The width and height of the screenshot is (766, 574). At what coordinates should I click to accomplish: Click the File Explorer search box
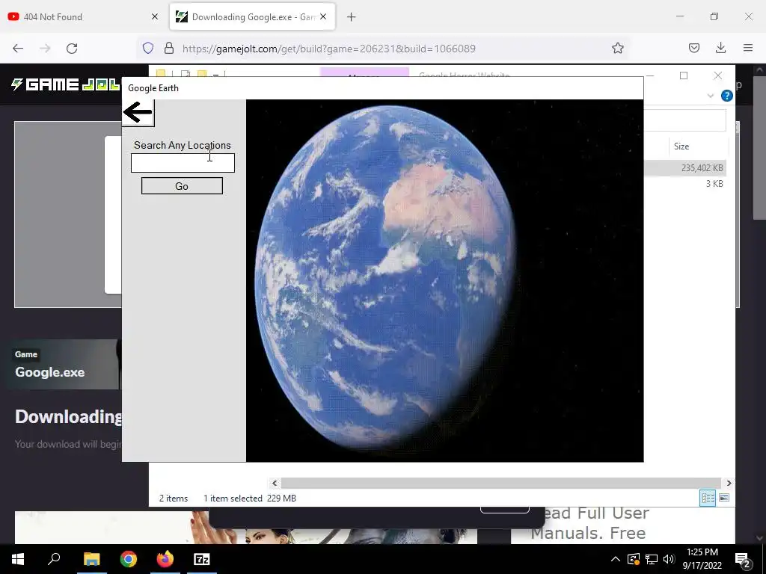click(x=685, y=120)
